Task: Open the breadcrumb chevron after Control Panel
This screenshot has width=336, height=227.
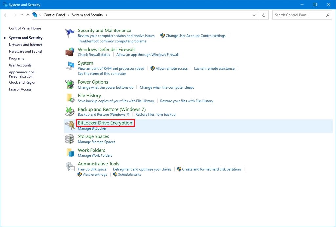Action: 68,15
